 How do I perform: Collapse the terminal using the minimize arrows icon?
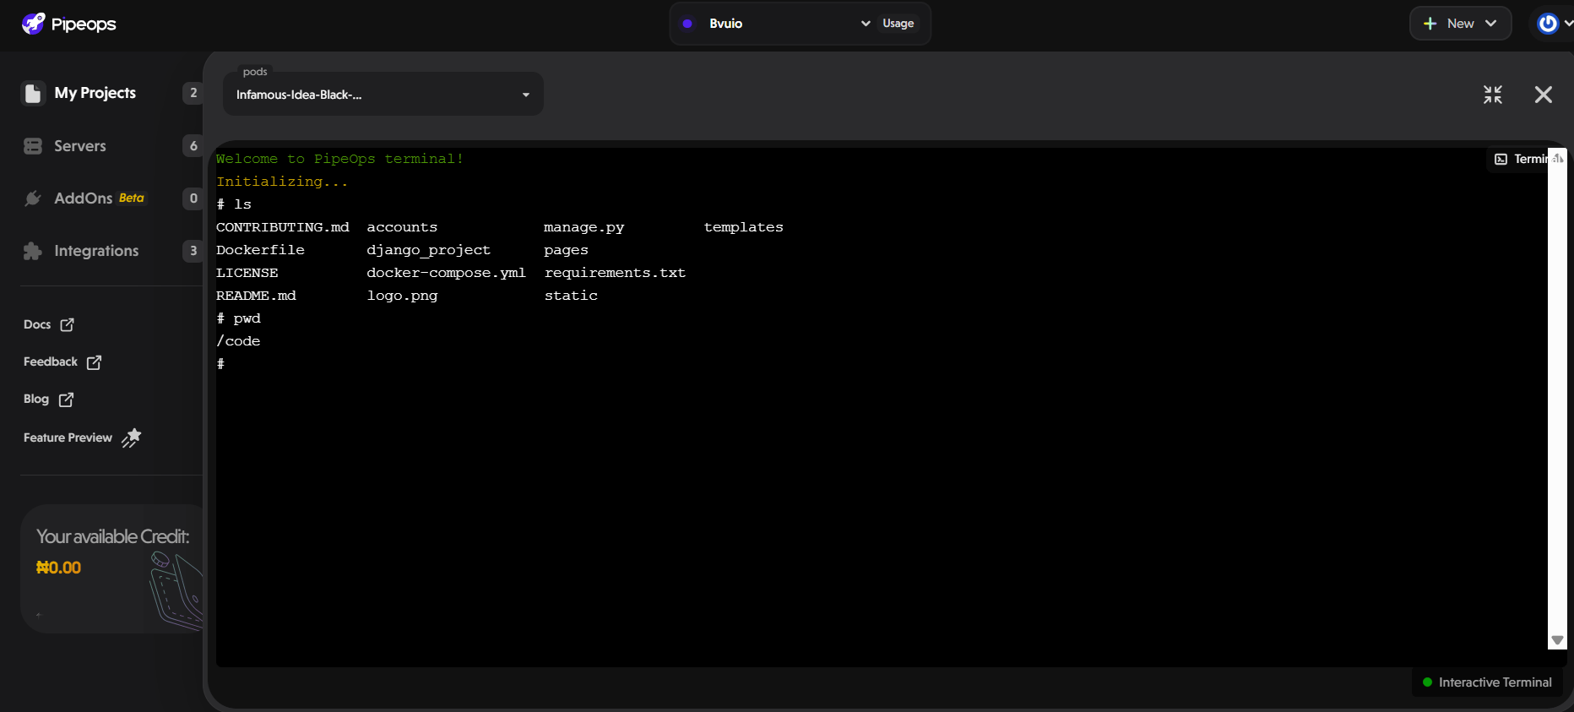click(x=1493, y=95)
